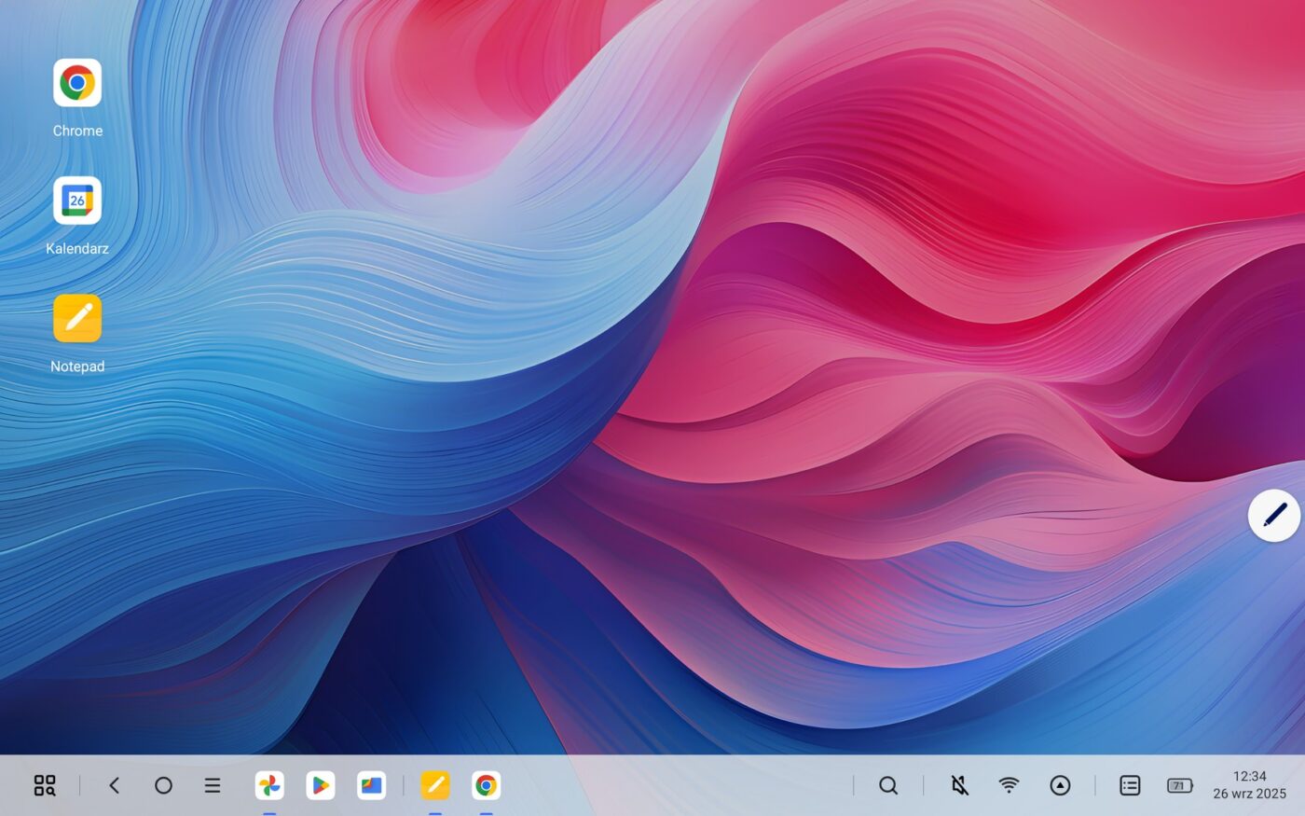Open Google Photos in the taskbar
This screenshot has width=1305, height=816.
269,785
